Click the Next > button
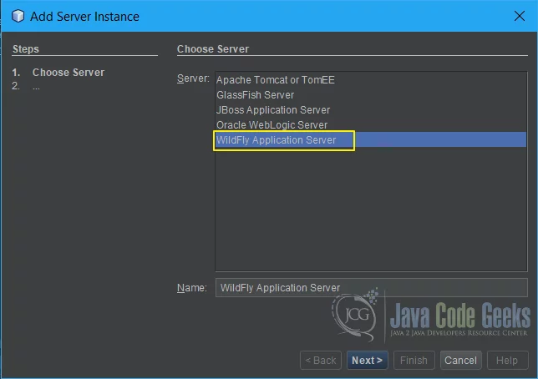 click(x=367, y=360)
